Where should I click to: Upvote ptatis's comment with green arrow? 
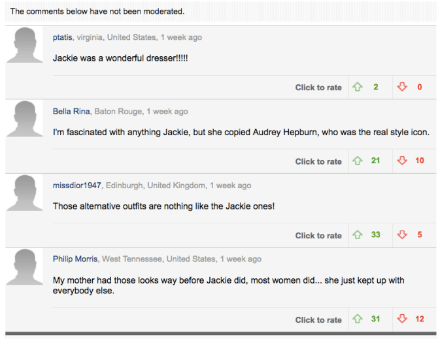tap(358, 88)
